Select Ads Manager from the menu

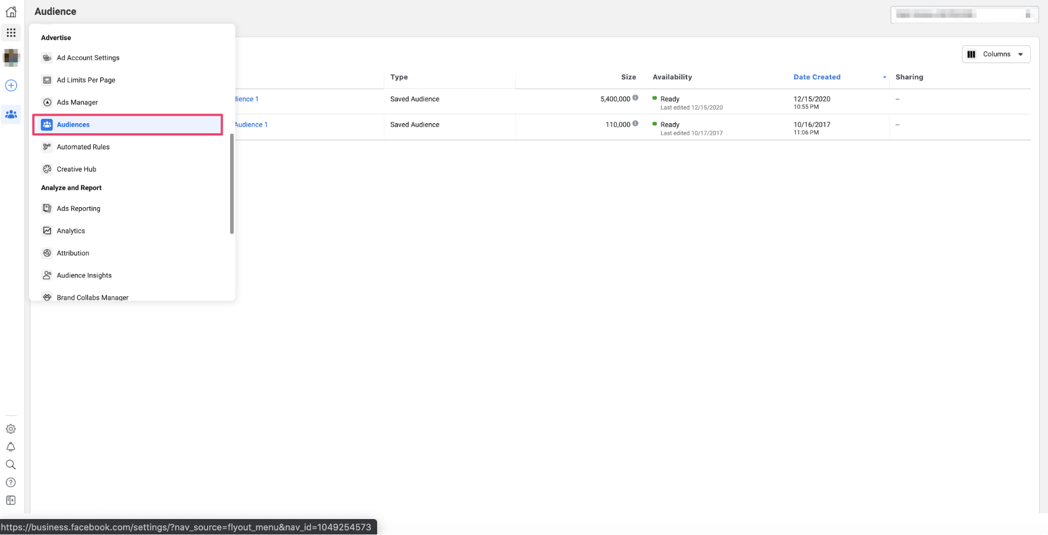pyautogui.click(x=77, y=102)
